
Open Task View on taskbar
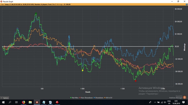point(16,102)
